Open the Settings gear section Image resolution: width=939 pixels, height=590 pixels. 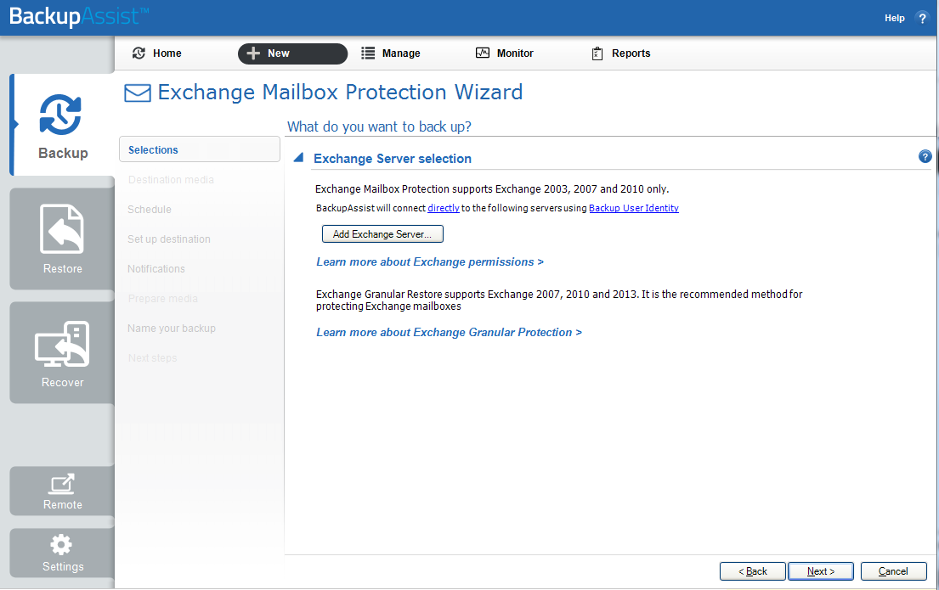(62, 553)
